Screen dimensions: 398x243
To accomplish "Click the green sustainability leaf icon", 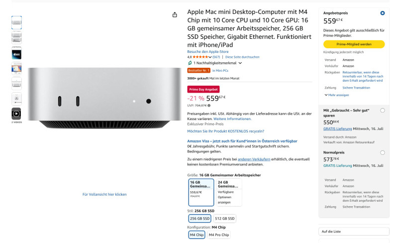I will pyautogui.click(x=190, y=63).
